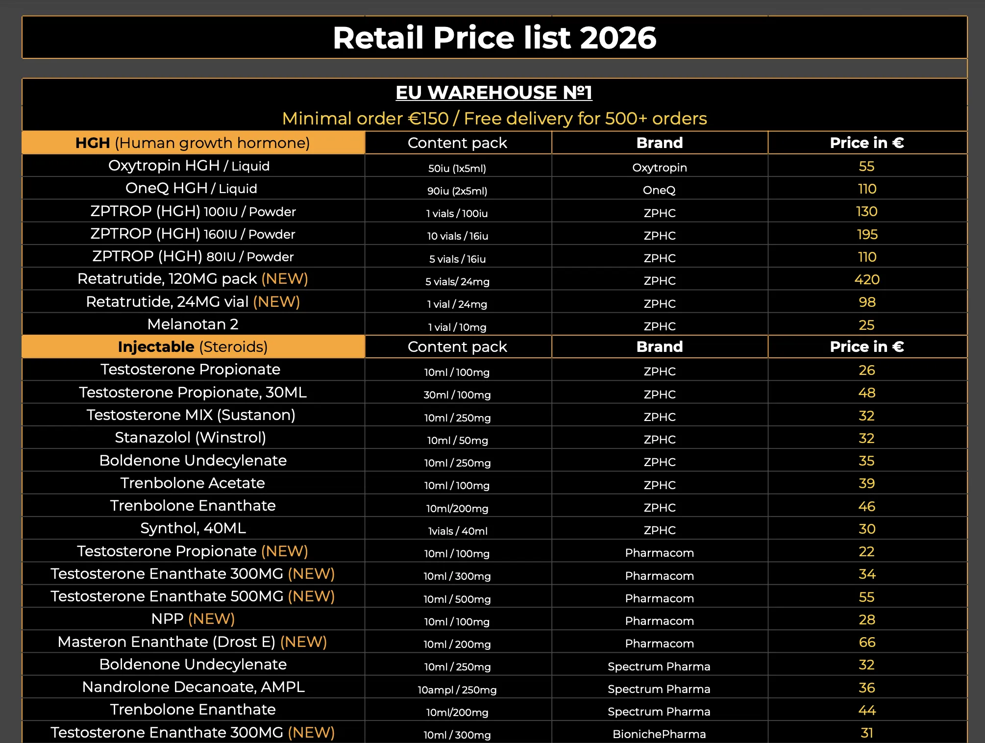Screen dimensions: 985x743
Task: Click 'Testosterone Enanthate 500MG (NEW)' cell
Action: click(x=193, y=596)
